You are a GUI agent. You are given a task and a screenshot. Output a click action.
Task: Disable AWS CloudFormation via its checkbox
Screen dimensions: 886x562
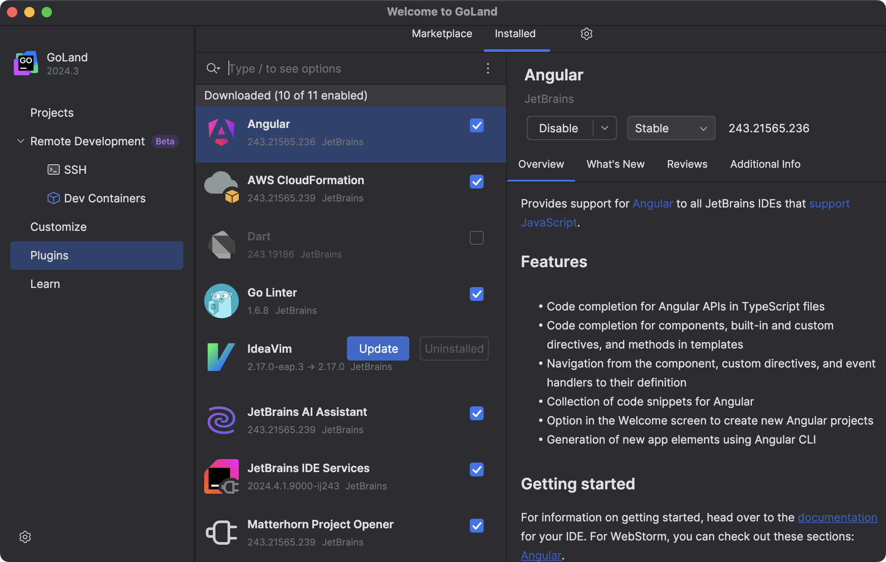pyautogui.click(x=476, y=182)
